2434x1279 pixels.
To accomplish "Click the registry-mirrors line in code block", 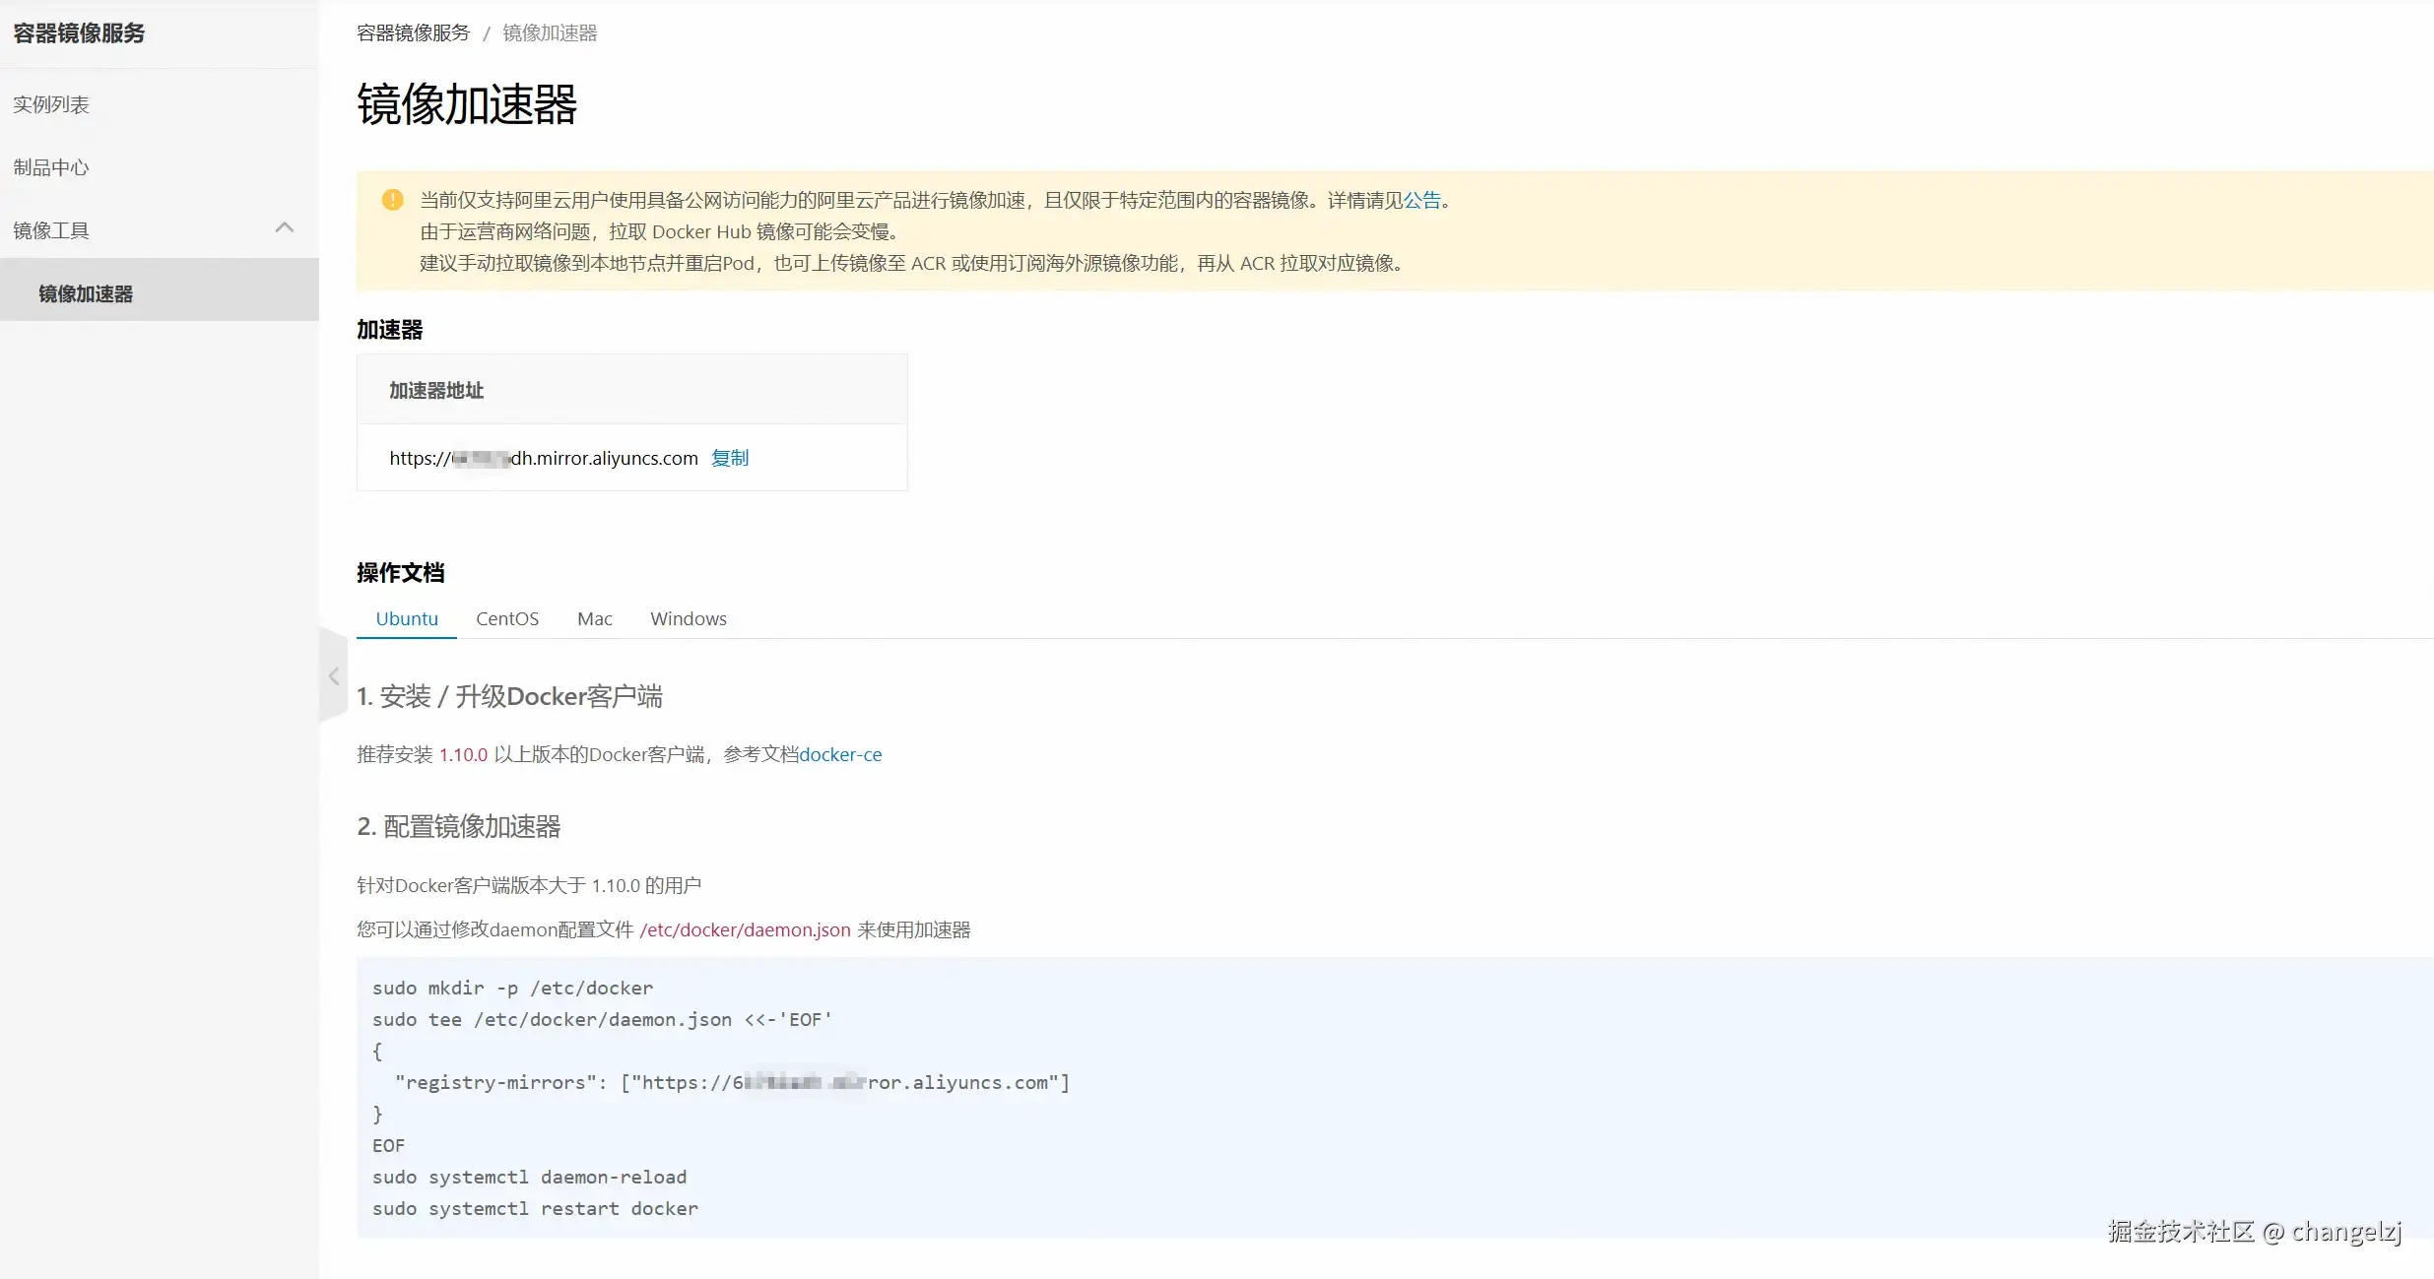I will (x=731, y=1082).
